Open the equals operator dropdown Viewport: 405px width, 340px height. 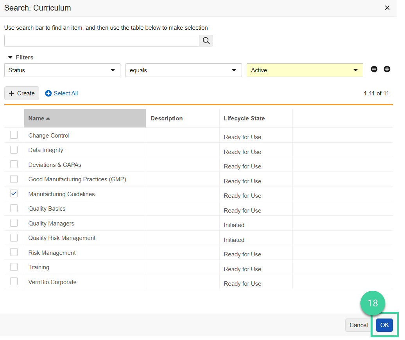coord(183,70)
